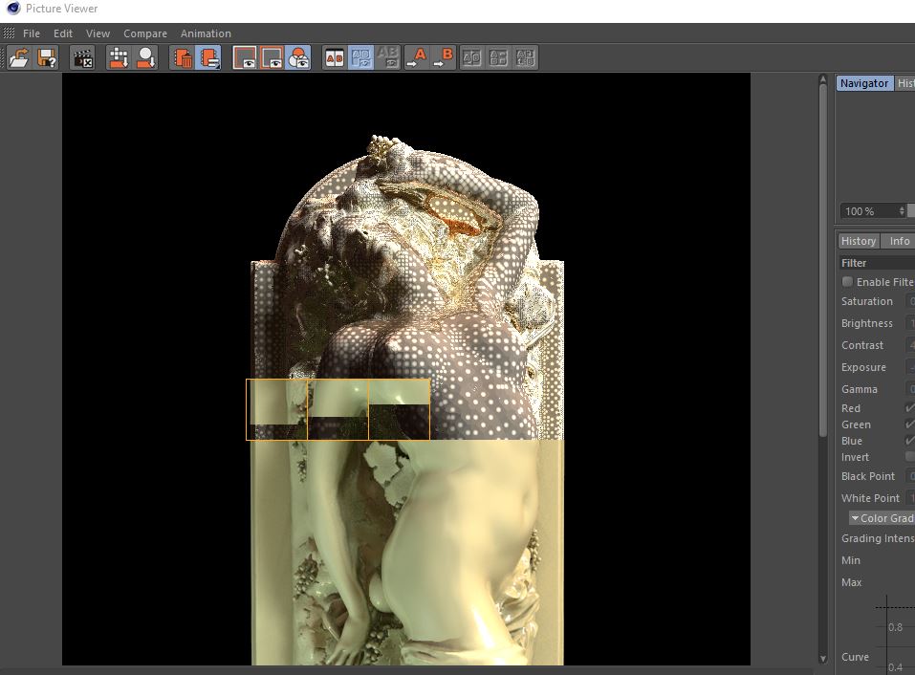
Task: Click the Exposure label
Action: [863, 367]
